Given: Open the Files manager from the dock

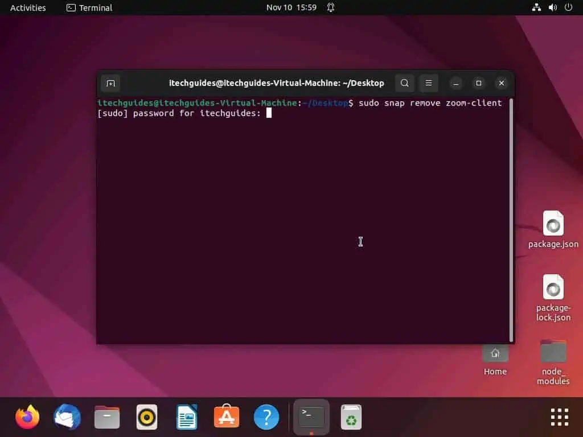Looking at the screenshot, I should (x=106, y=417).
